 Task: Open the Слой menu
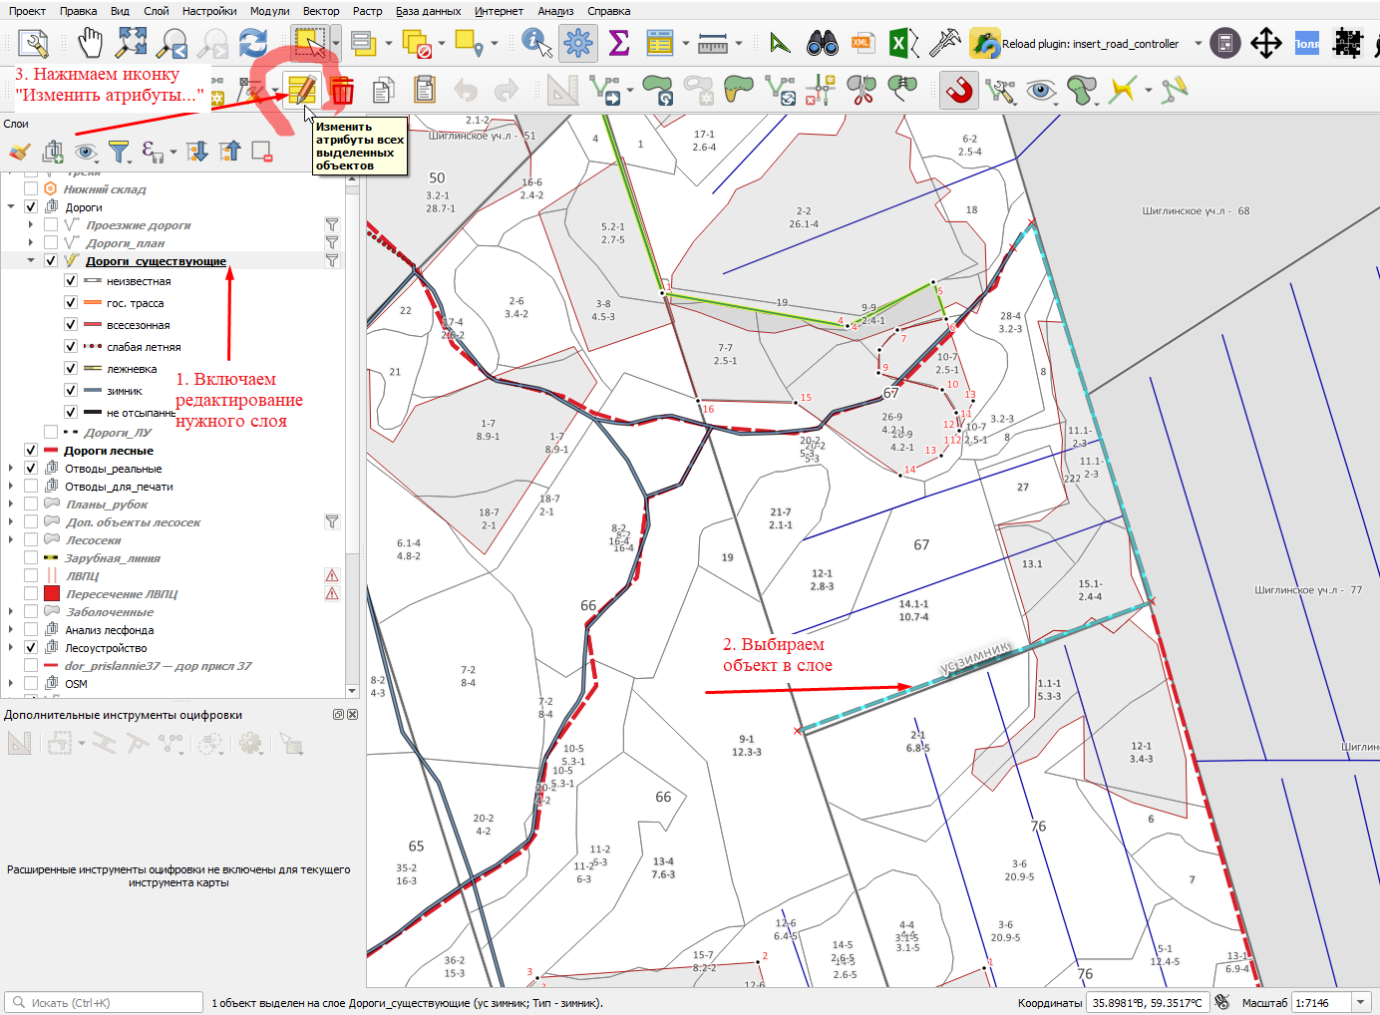pyautogui.click(x=157, y=11)
